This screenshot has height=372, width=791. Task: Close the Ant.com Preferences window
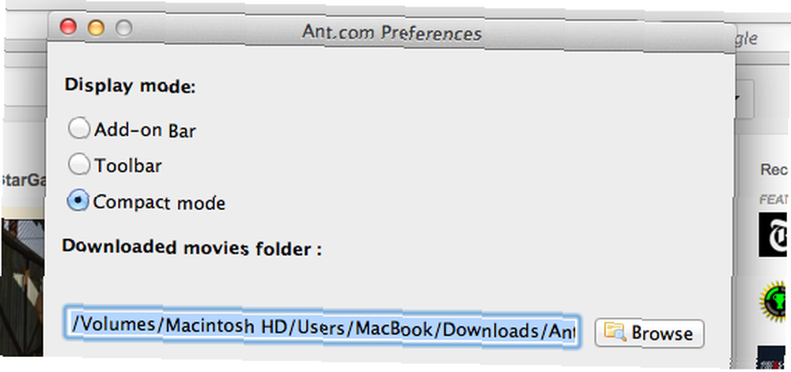click(x=68, y=26)
